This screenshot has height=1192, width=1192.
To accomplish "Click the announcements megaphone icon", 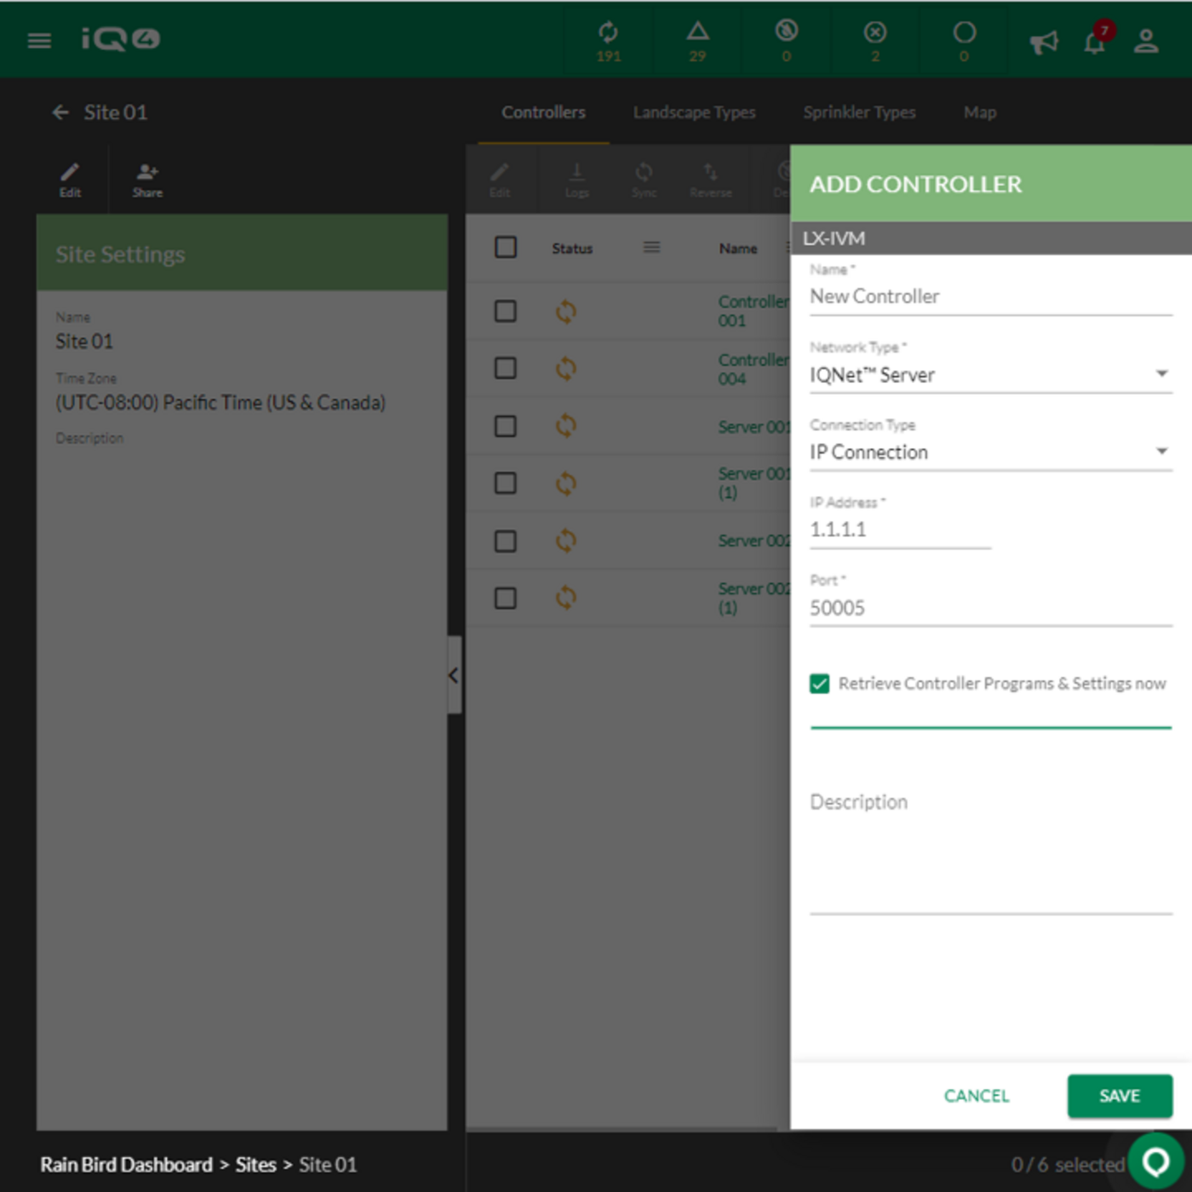I will pos(1043,41).
